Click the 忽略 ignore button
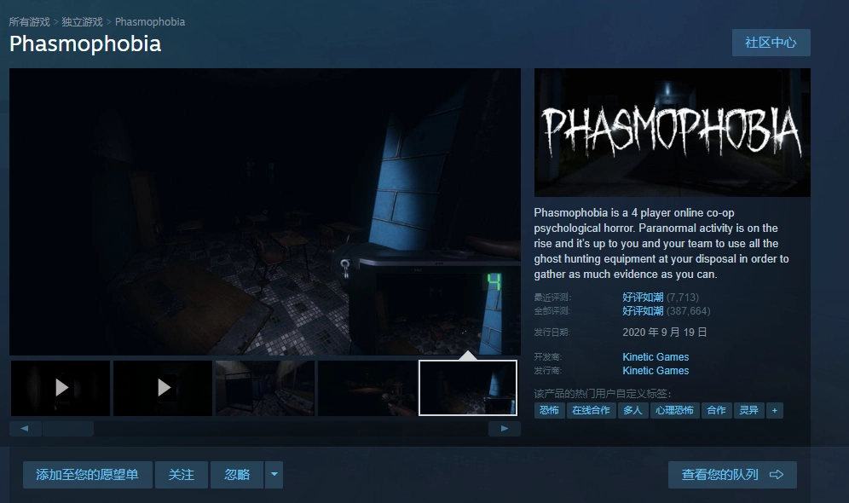 point(237,475)
